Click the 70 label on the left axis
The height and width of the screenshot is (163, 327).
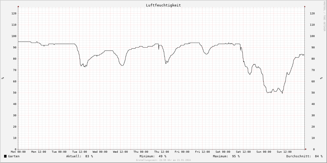[x=15, y=70]
